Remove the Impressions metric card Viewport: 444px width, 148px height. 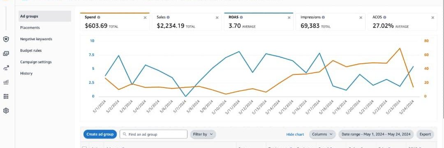pos(361,18)
